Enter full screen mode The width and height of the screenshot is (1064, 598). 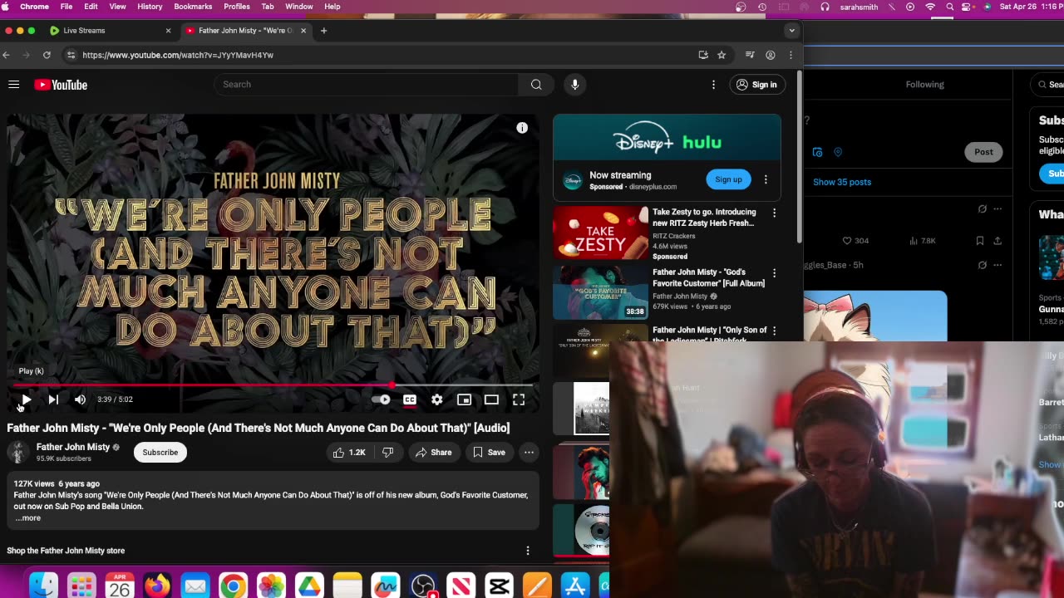coord(519,399)
